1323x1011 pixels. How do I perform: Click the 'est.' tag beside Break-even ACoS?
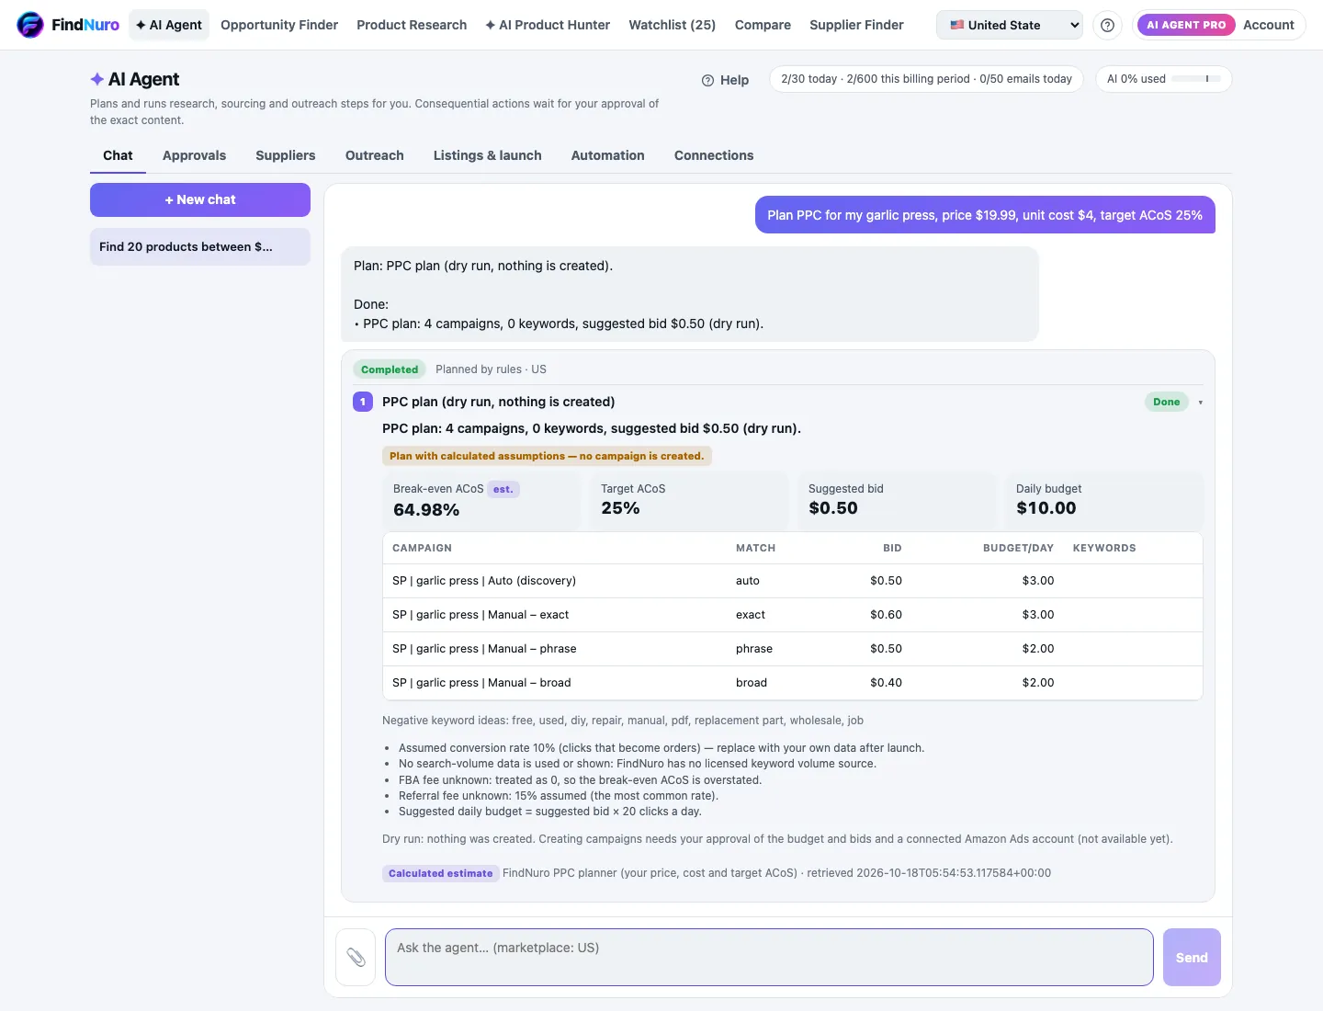pos(503,489)
